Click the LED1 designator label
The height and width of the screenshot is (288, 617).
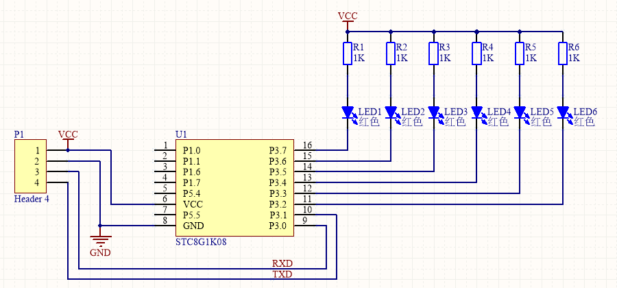coord(370,112)
